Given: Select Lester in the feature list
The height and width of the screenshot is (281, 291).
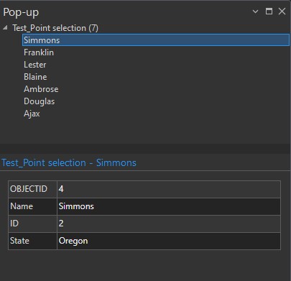Looking at the screenshot, I should coord(35,65).
